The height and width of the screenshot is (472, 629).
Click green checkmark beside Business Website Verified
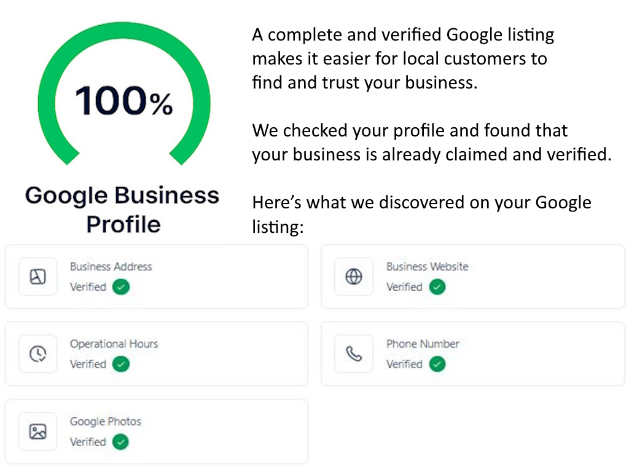point(437,287)
